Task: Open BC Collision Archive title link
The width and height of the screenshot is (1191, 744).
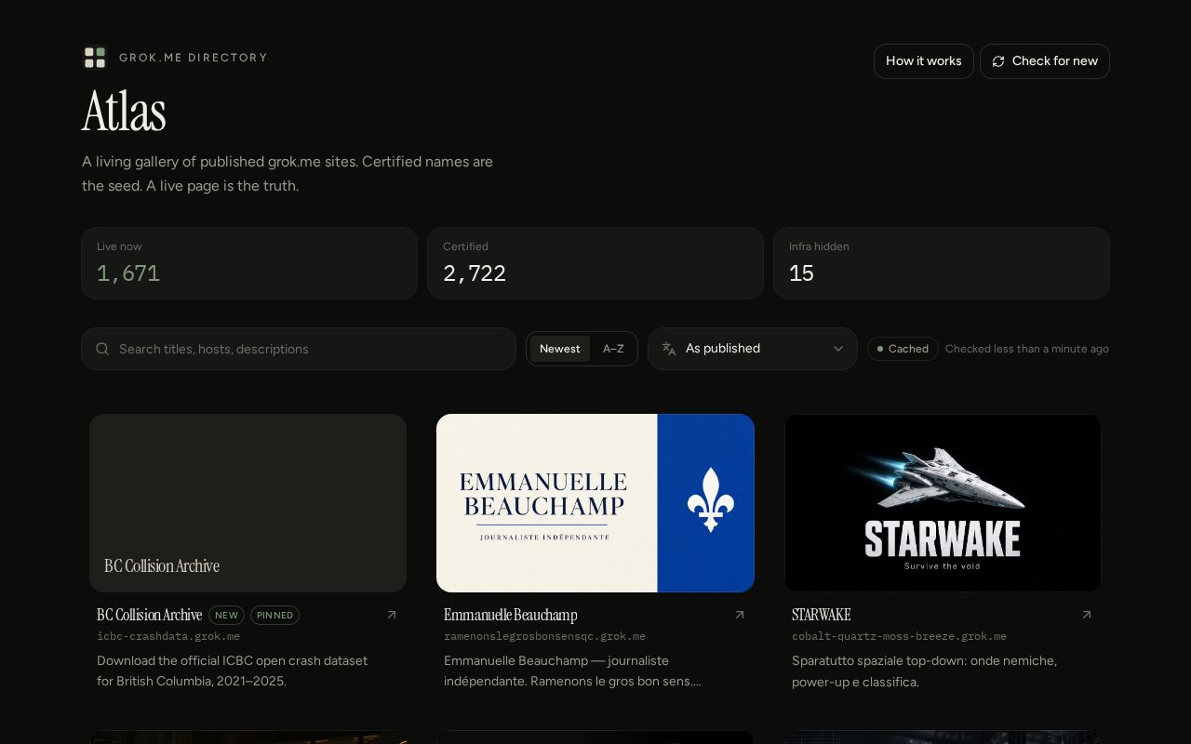Action: tap(149, 615)
